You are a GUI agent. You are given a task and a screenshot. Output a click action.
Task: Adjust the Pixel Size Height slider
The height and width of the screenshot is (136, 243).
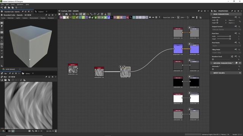coord(224,39)
